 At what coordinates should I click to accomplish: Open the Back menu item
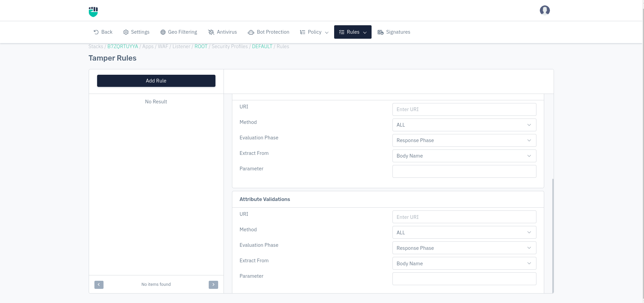(103, 32)
